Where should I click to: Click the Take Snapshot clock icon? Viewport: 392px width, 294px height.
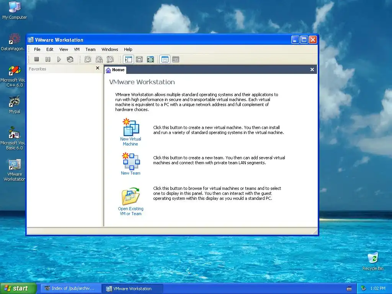pyautogui.click(x=88, y=59)
